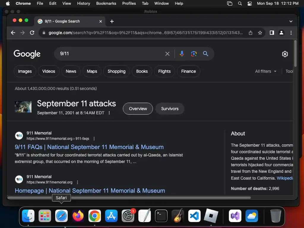Share this page from address bar
This screenshot has height=228, width=304.
pyautogui.click(x=251, y=33)
